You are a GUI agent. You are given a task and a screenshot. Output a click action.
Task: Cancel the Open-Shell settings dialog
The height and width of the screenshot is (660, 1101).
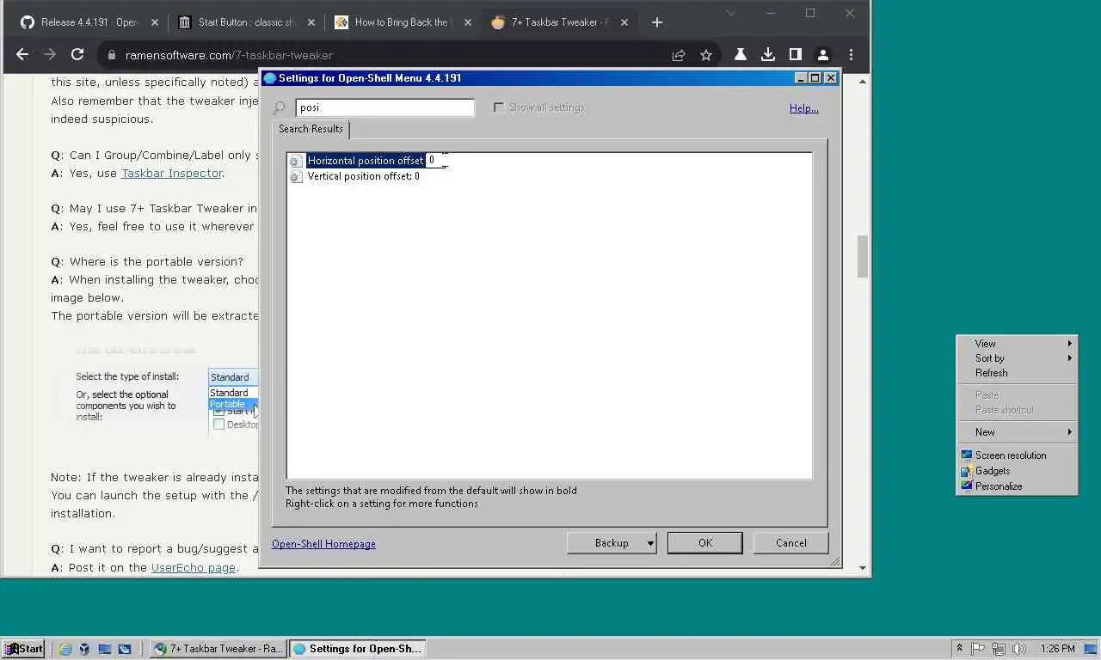coord(790,543)
